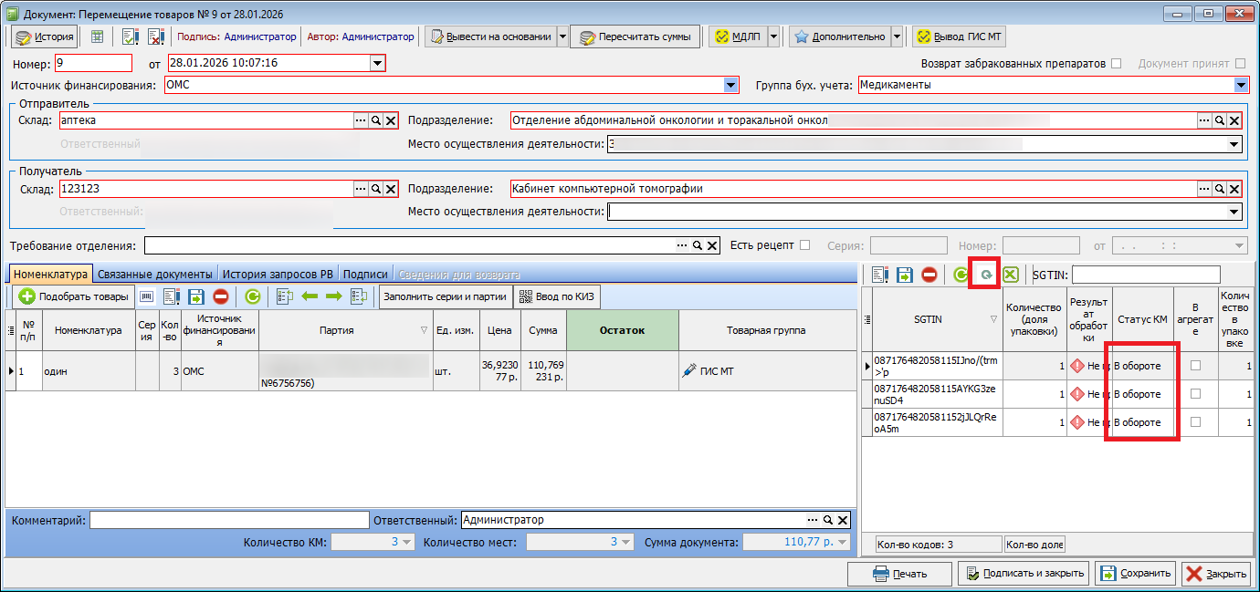The image size is (1260, 592).
Task: Click the table grid icon in the top toolbar
Action: click(x=97, y=36)
